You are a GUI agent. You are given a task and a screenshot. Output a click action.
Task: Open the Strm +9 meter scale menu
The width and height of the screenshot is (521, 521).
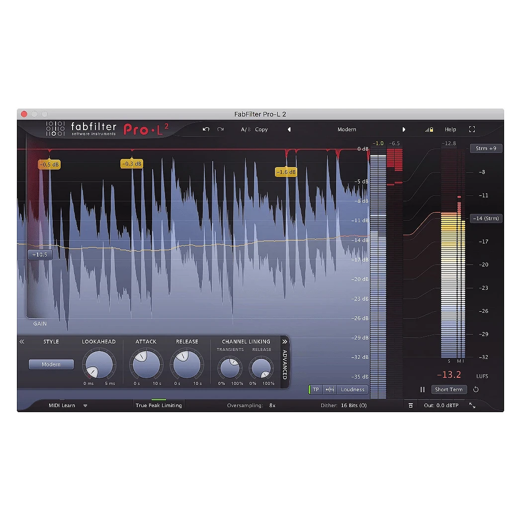coord(486,148)
